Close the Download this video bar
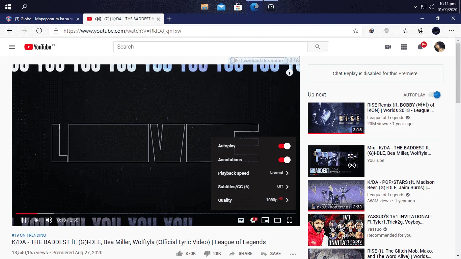Image resolution: width=461 pixels, height=259 pixels. point(296,60)
